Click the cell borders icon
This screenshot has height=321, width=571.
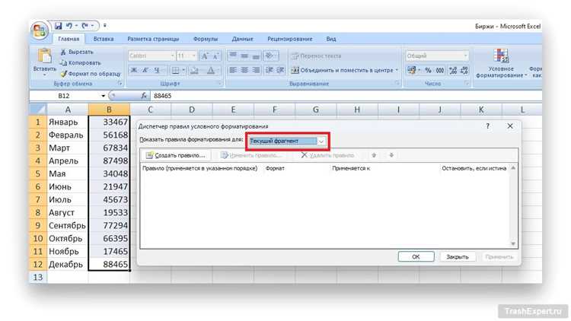(176, 70)
